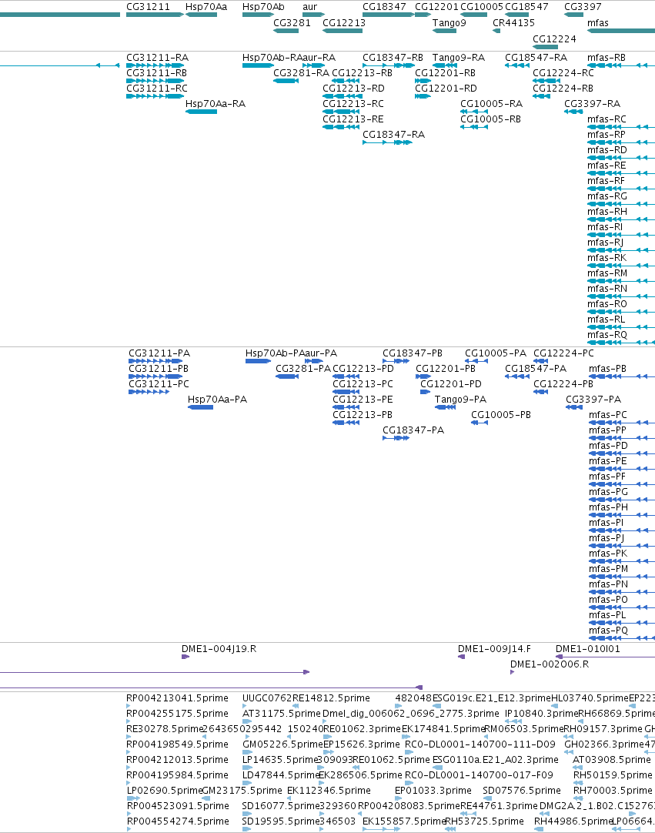Click the Tango9-RA transcript label

coord(459,58)
